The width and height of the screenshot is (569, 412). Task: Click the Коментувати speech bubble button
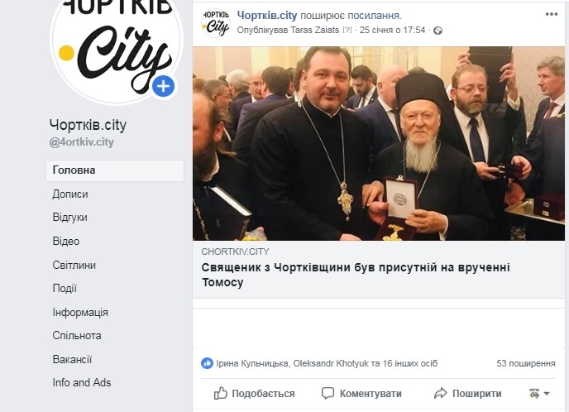(x=361, y=394)
